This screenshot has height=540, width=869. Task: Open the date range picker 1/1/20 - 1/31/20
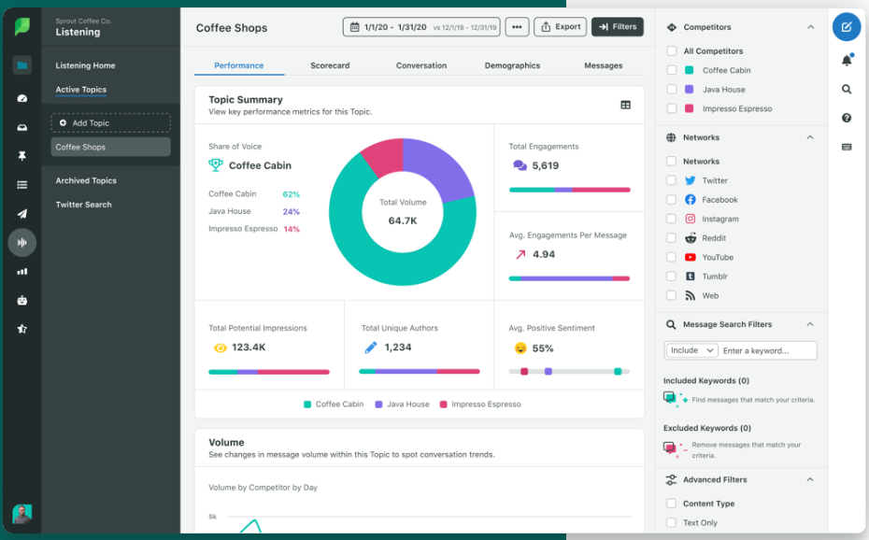click(421, 26)
